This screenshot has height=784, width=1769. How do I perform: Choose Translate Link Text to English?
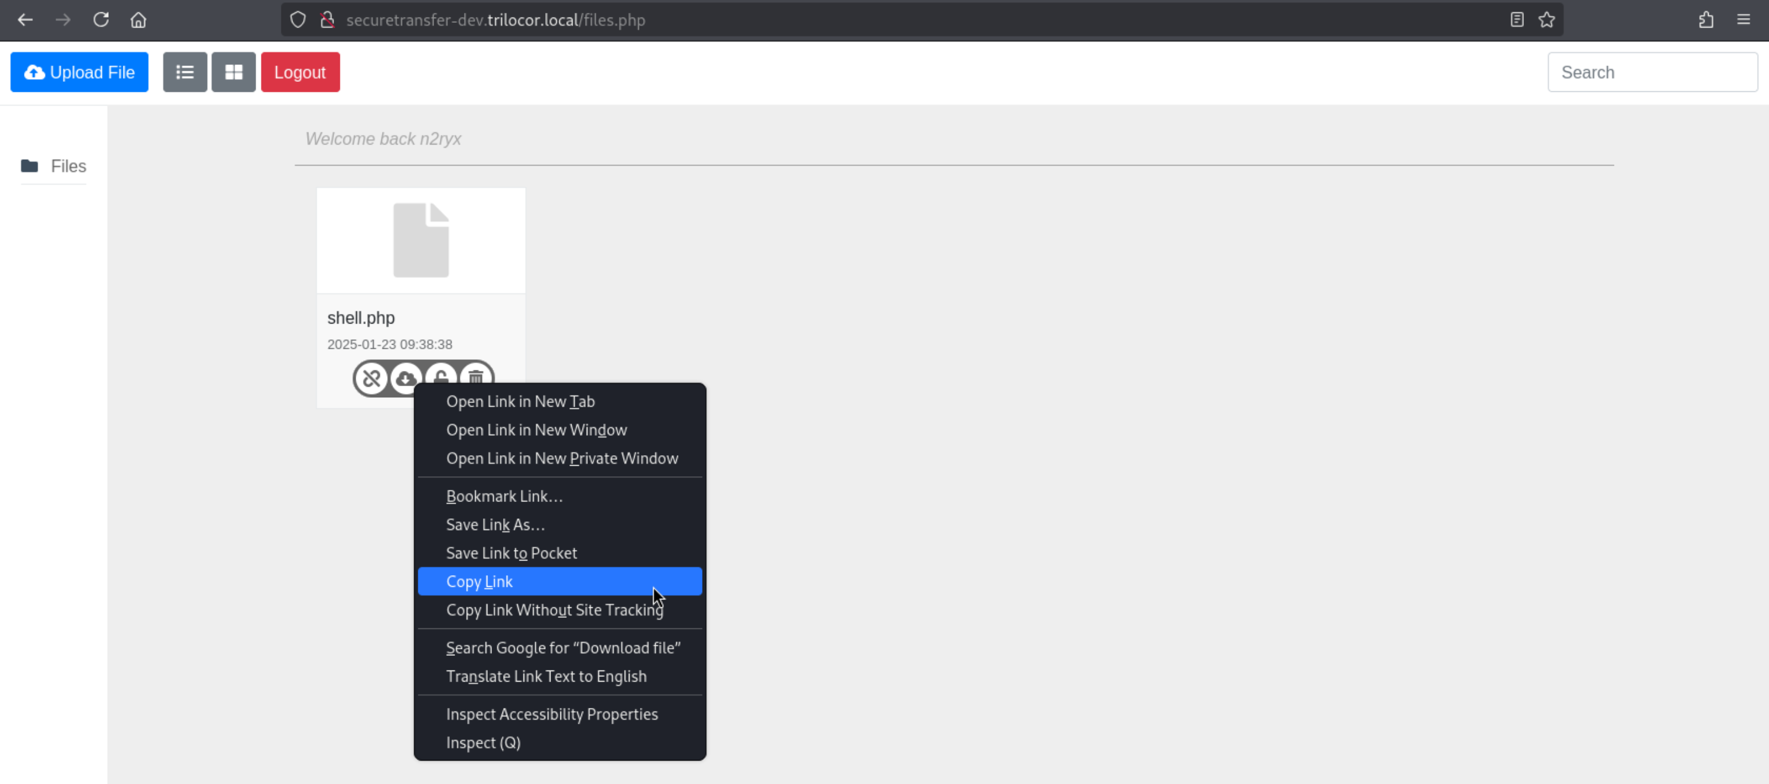pos(560,677)
